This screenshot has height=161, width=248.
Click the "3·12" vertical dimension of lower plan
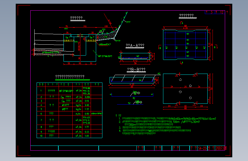[x=209, y=89]
